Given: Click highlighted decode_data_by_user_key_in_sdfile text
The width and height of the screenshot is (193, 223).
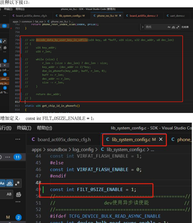Looking at the screenshot, I should pos(62,40).
